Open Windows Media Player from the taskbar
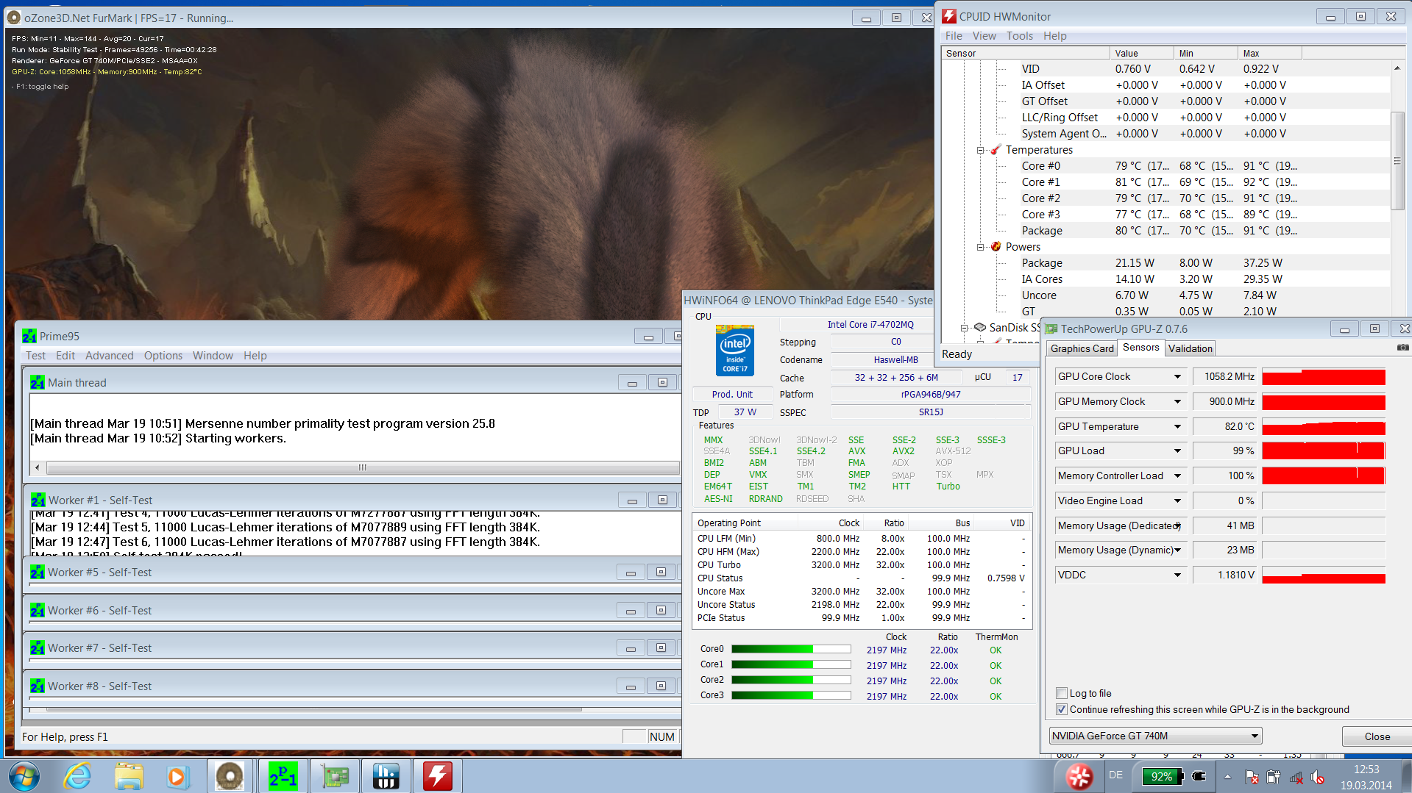Viewport: 1412px width, 793px height. pos(177,776)
